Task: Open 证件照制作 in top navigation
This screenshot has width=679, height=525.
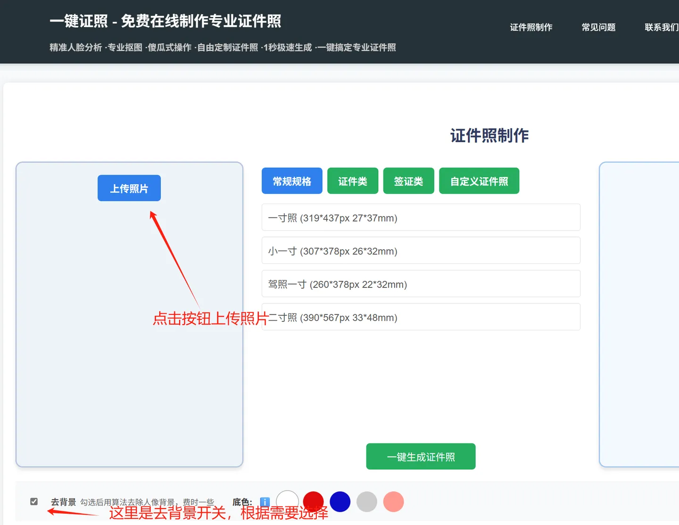Action: (x=531, y=27)
